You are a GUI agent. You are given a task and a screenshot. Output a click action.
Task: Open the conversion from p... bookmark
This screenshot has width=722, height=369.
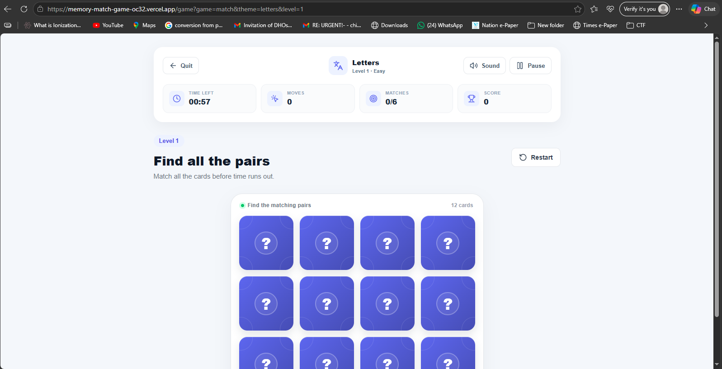194,25
